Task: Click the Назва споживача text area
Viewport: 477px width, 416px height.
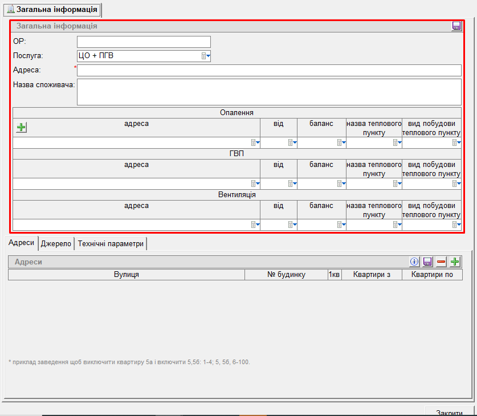Action: 268,92
